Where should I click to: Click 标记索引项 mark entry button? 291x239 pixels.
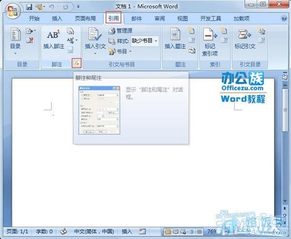pyautogui.click(x=210, y=42)
